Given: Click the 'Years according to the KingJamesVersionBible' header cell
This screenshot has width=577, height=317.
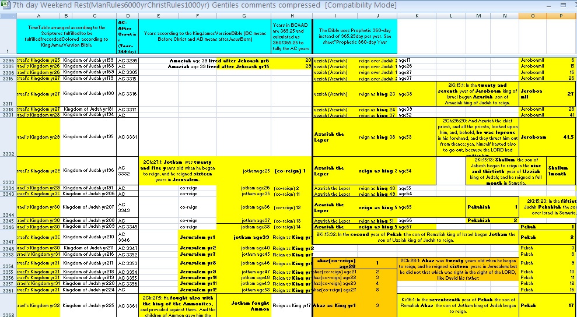Looking at the screenshot, I should coord(205,36).
